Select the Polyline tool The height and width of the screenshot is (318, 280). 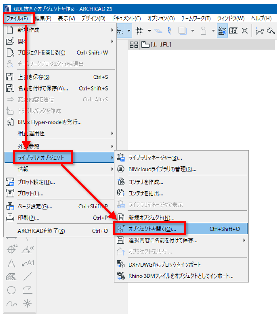point(27,290)
